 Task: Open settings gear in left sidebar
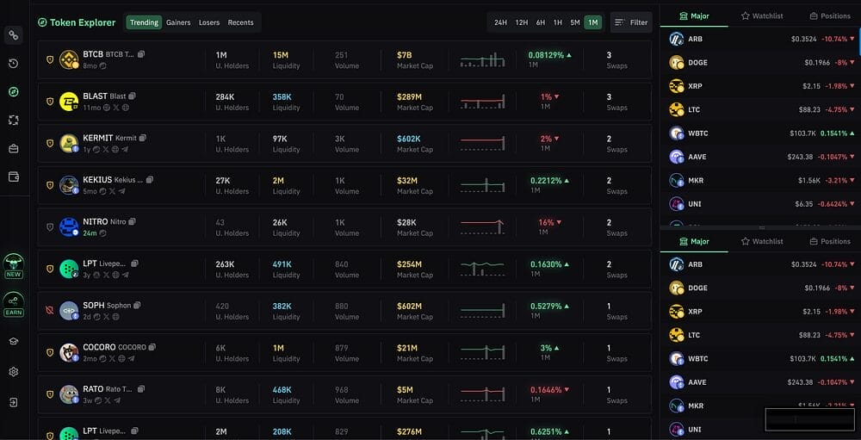tap(13, 372)
